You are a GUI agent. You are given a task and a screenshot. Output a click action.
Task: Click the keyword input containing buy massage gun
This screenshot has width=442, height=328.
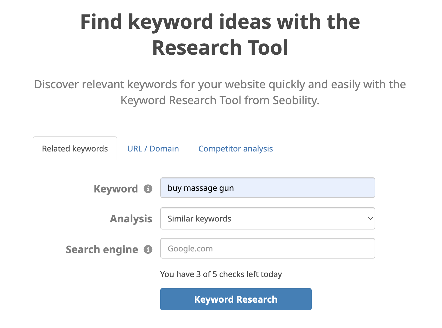coord(267,188)
